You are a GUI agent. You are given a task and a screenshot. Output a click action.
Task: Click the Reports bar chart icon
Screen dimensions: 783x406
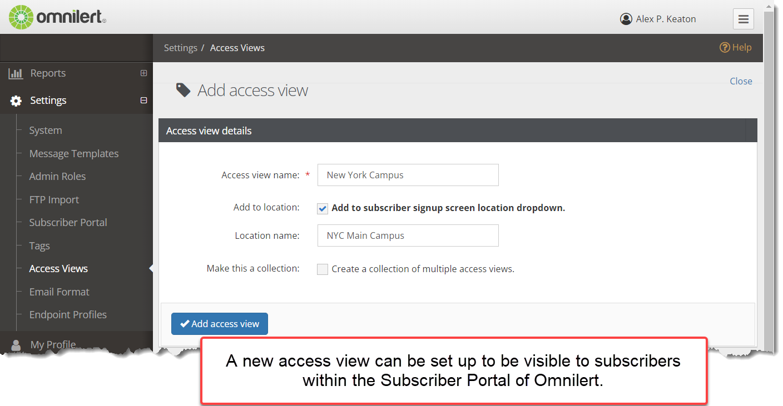tap(16, 73)
